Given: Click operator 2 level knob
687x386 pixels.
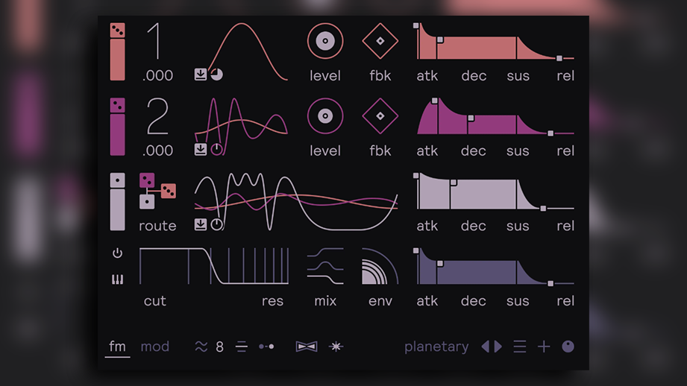Looking at the screenshot, I should coord(325,116).
